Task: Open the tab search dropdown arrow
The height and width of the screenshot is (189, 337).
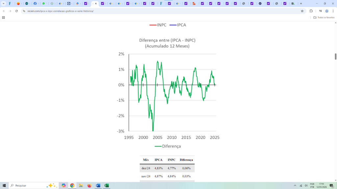Action: click(3, 4)
